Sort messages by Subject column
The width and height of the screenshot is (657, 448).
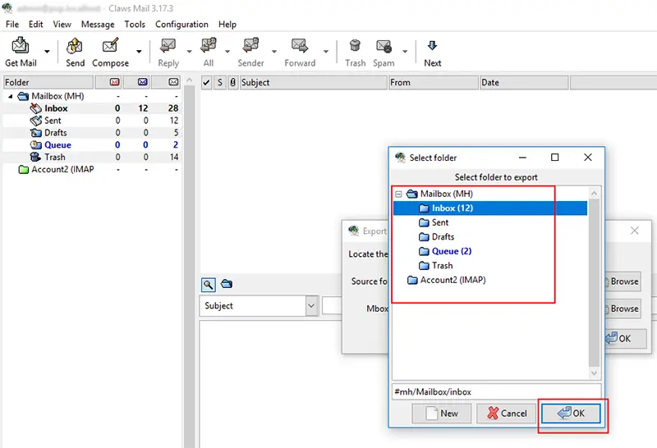tap(314, 83)
